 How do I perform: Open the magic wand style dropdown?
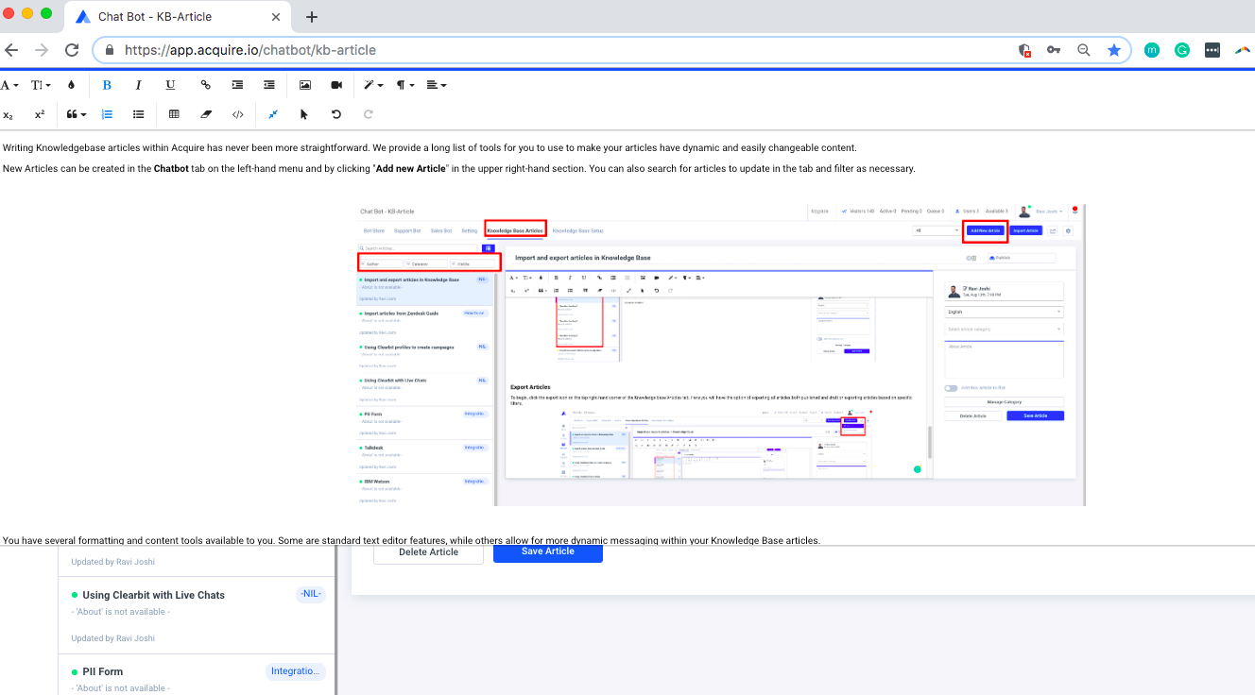click(373, 85)
